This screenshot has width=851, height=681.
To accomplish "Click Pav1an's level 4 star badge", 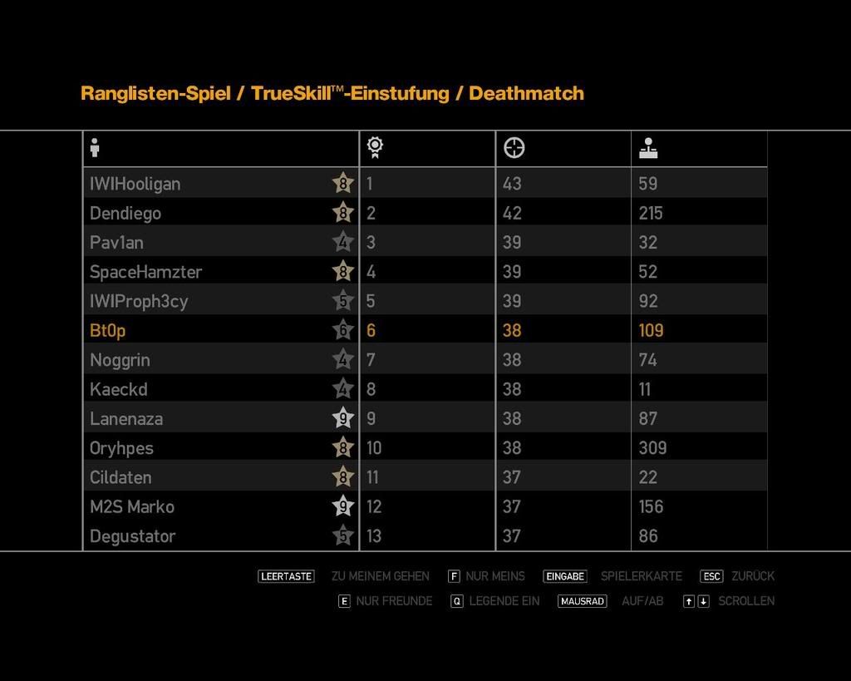I will click(342, 242).
